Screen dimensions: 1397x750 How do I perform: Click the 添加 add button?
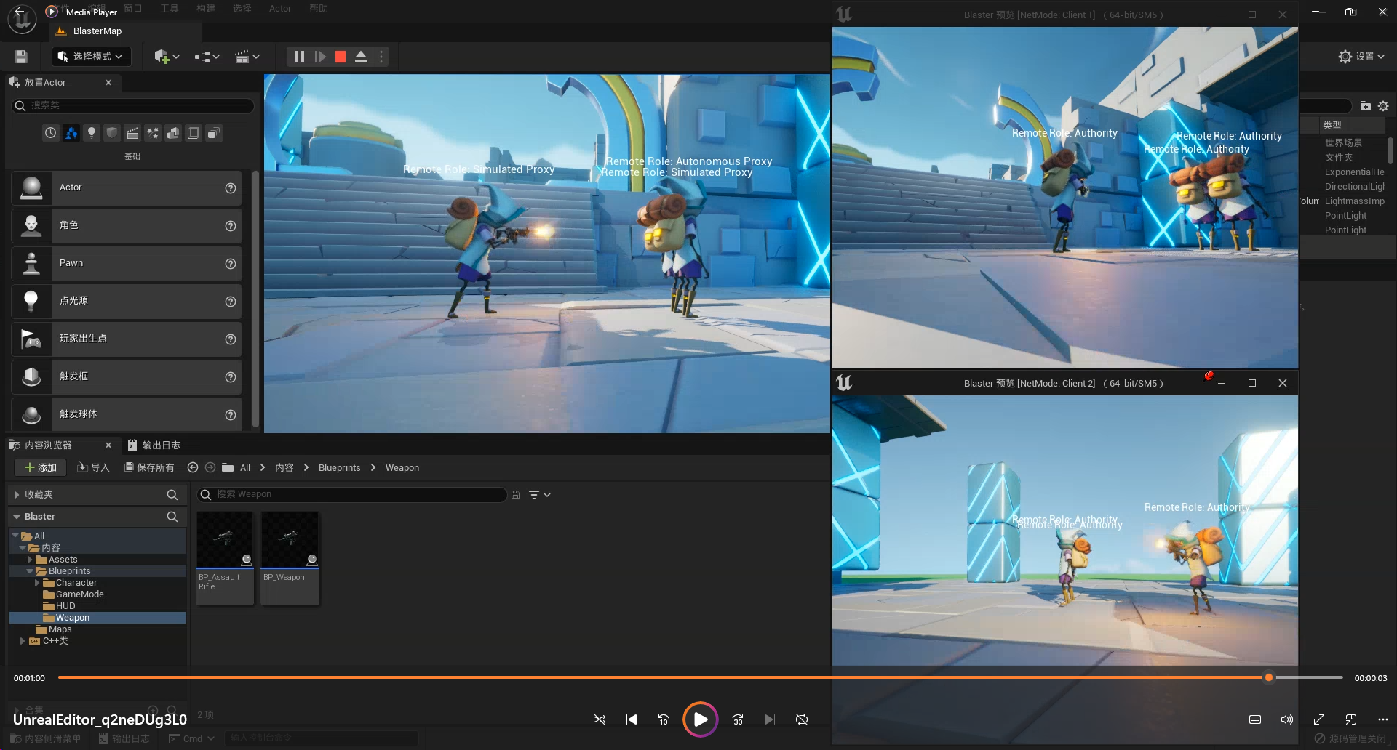[41, 467]
